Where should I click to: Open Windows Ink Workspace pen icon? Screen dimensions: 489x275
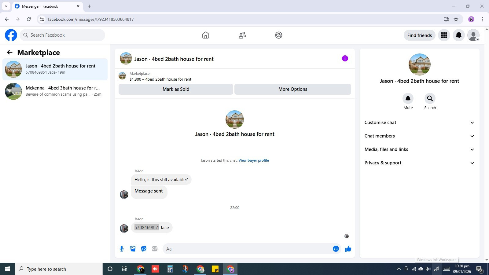pyautogui.click(x=437, y=269)
